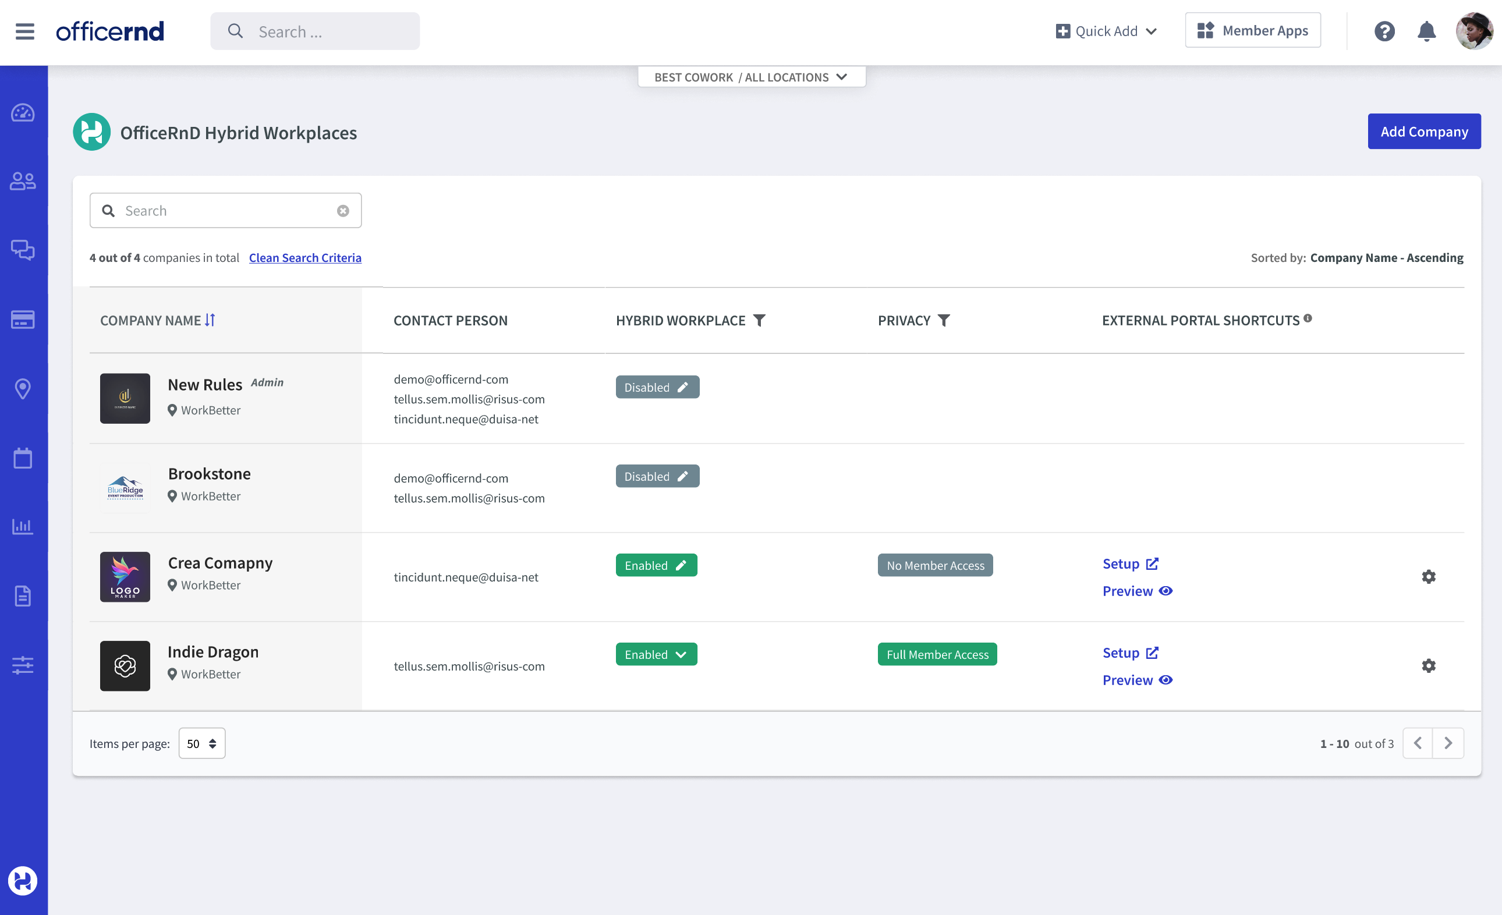Open the notifications bell

(1426, 31)
